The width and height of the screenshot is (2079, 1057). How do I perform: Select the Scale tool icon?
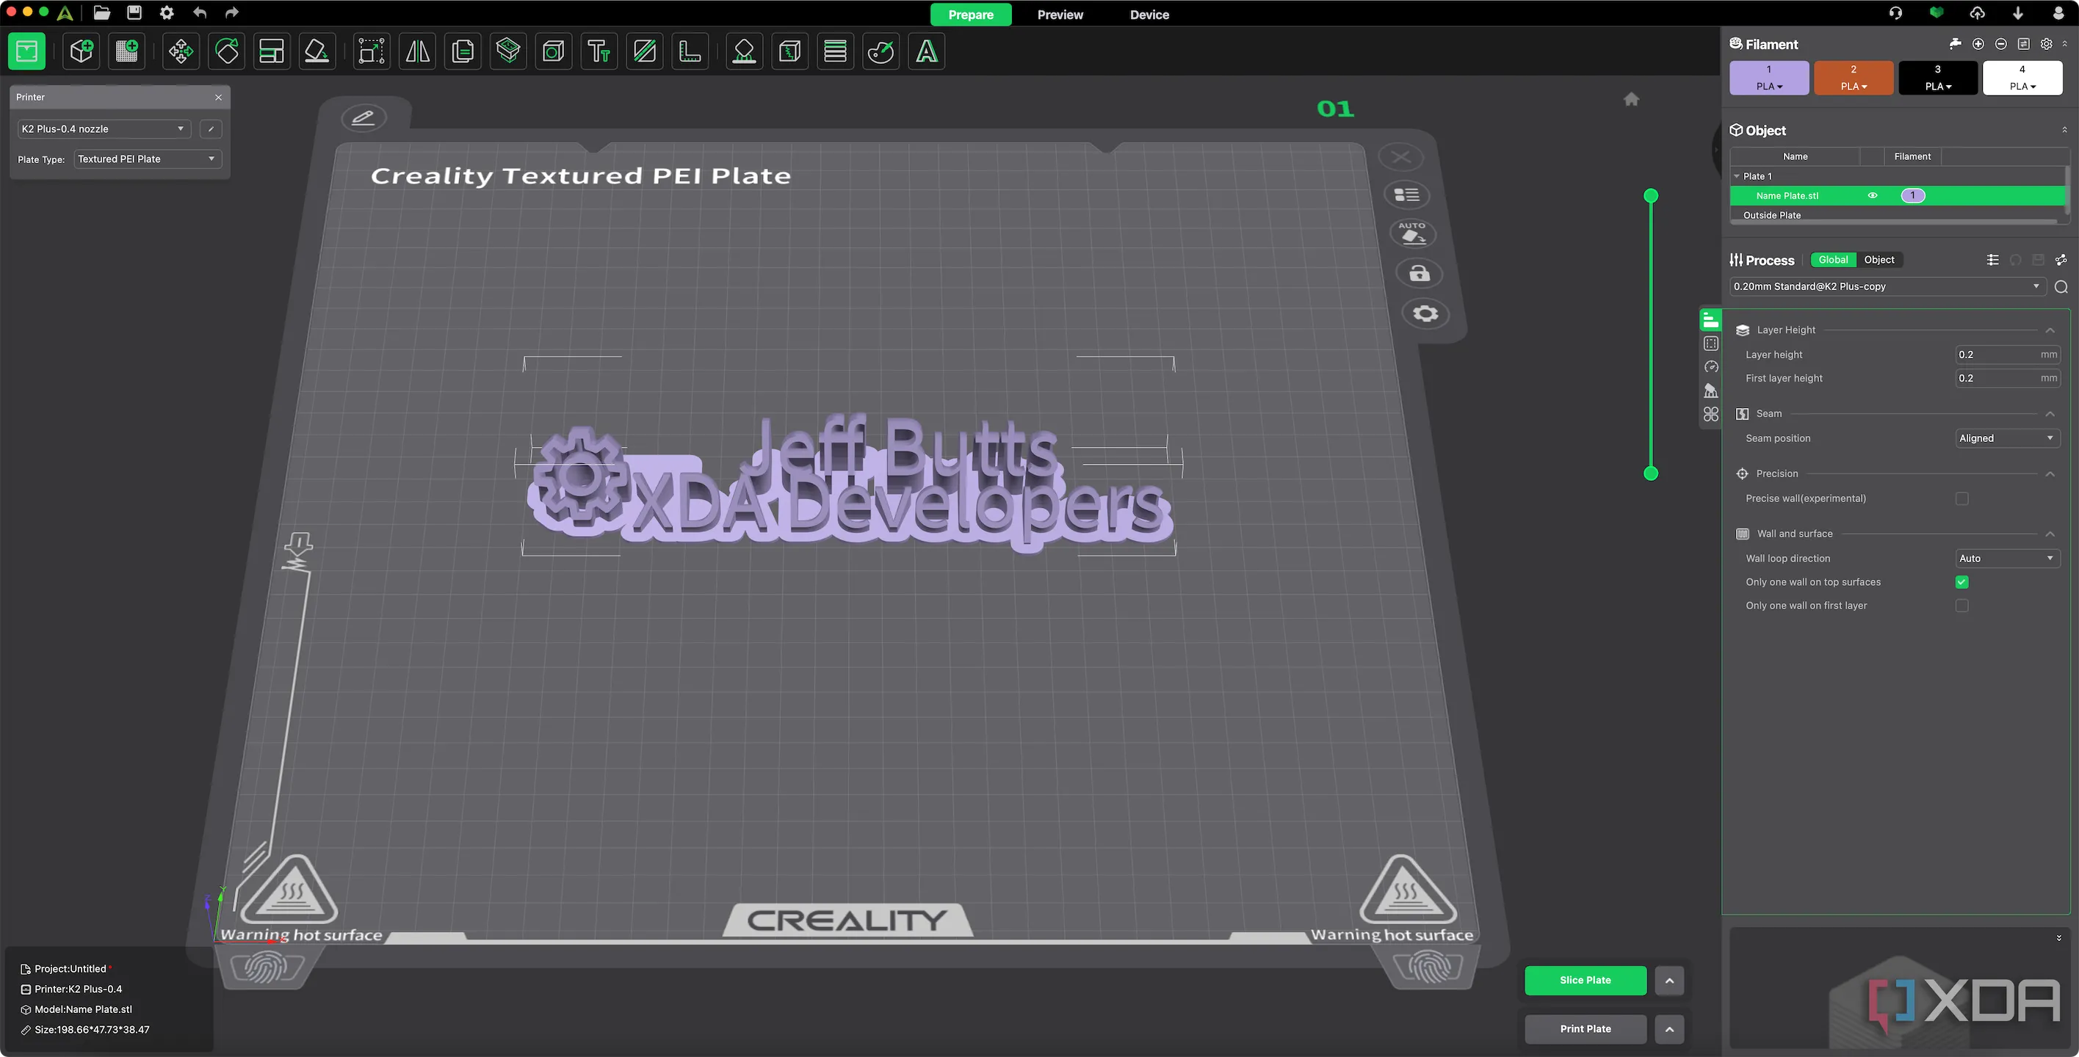click(372, 51)
